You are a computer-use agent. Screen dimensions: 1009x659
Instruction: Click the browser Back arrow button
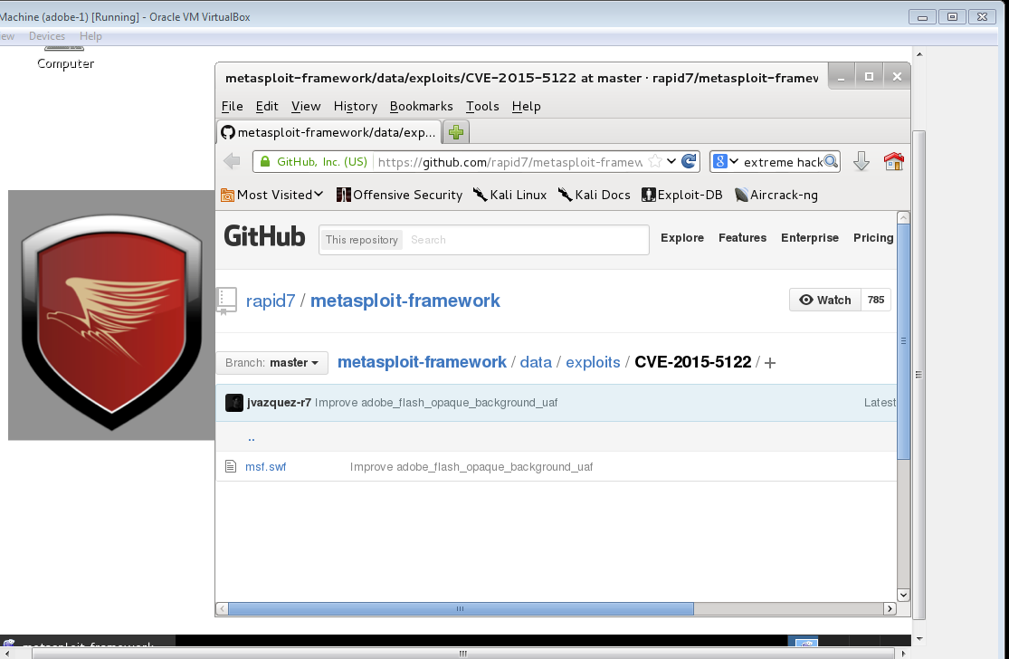coord(232,161)
